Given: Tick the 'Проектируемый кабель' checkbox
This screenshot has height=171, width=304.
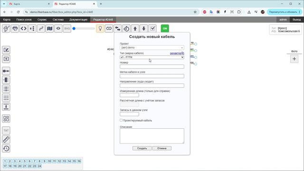Looking at the screenshot, I should [121, 120].
